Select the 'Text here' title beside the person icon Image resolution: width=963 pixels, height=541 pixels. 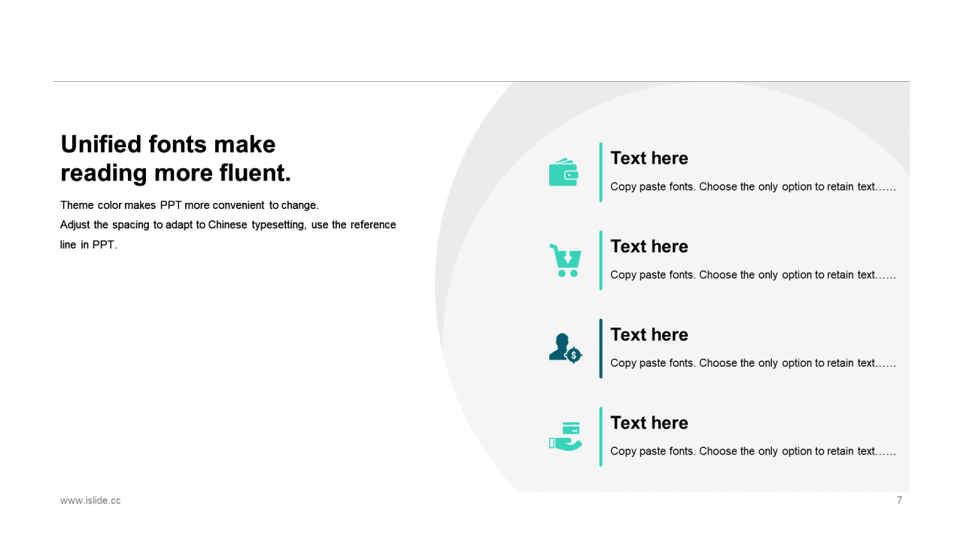point(649,334)
